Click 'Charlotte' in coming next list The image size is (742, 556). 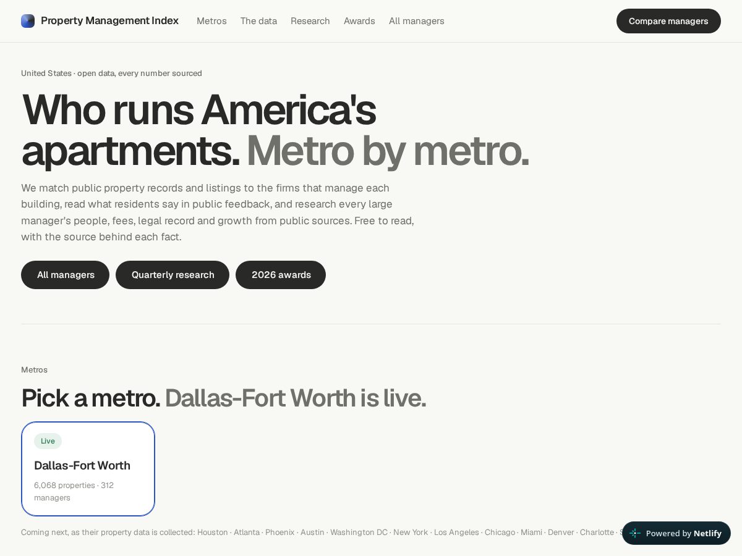(x=597, y=533)
